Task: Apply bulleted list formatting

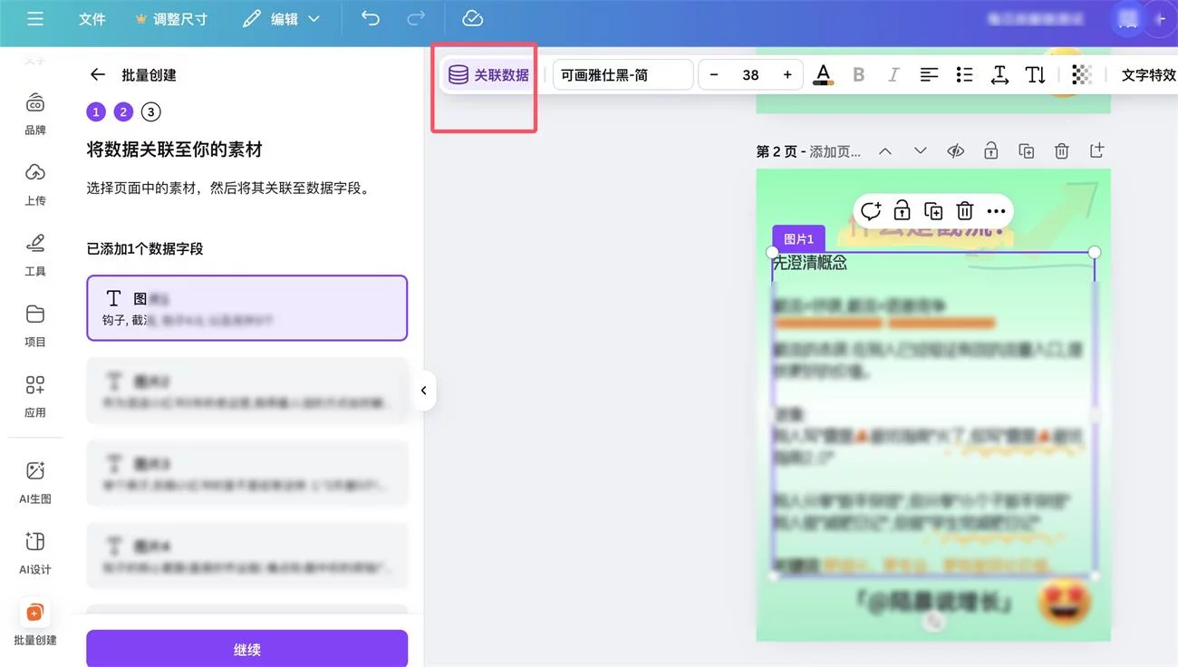Action: tap(964, 74)
